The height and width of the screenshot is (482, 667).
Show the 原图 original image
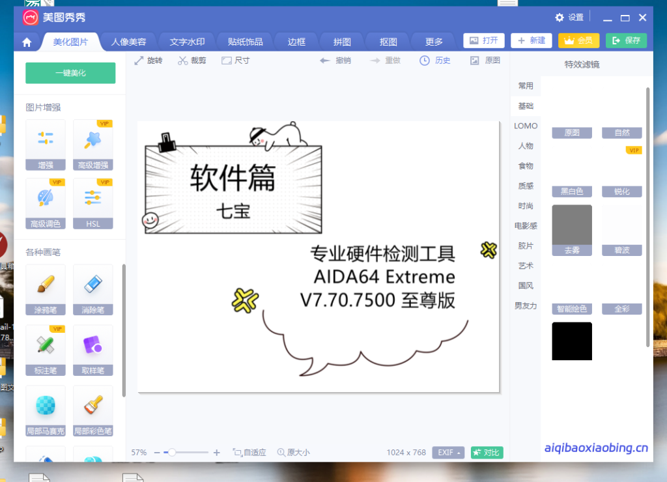[x=485, y=61]
